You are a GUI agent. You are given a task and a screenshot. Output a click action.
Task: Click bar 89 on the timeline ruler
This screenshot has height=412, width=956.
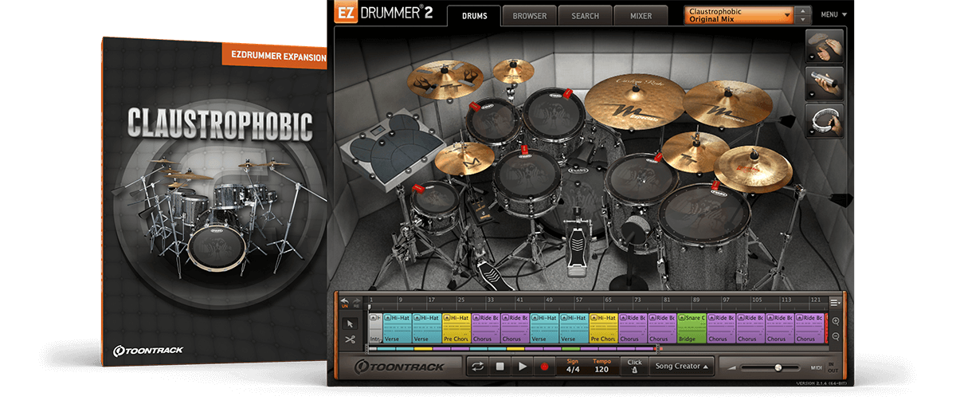click(x=697, y=300)
